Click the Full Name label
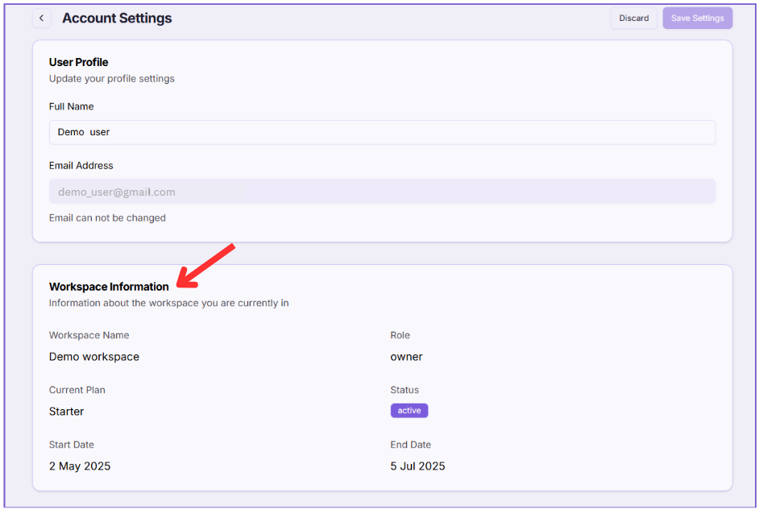The height and width of the screenshot is (509, 759). click(71, 106)
